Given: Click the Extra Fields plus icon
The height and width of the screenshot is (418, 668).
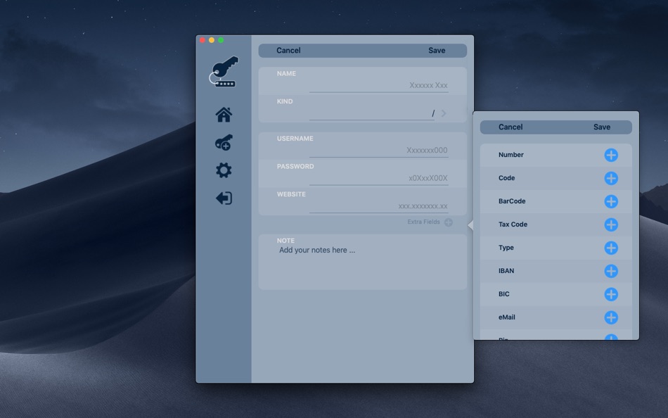Looking at the screenshot, I should click(448, 222).
